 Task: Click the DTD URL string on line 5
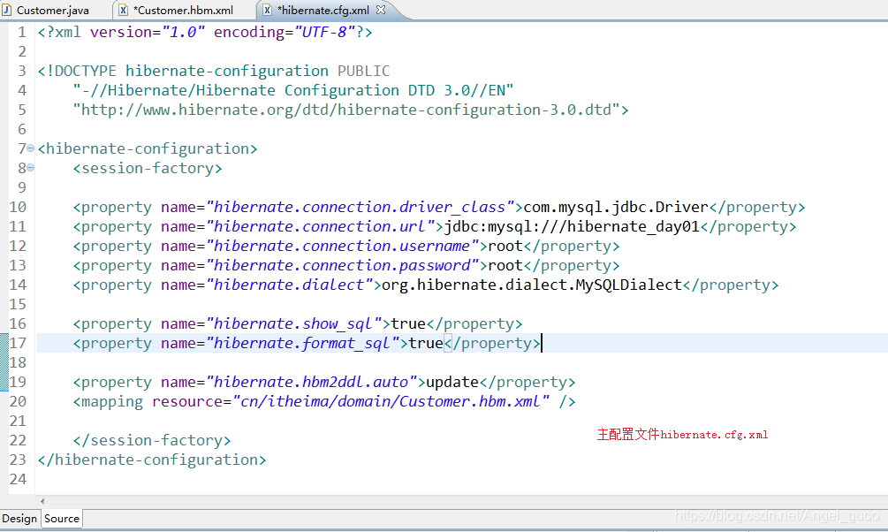[x=346, y=110]
